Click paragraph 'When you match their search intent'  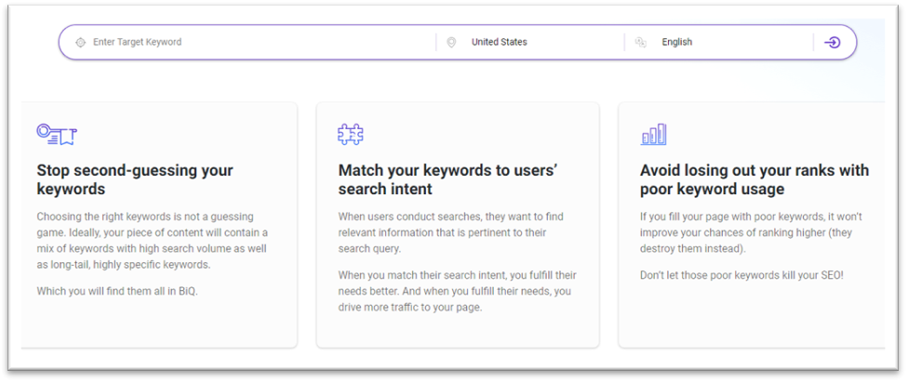coord(458,291)
